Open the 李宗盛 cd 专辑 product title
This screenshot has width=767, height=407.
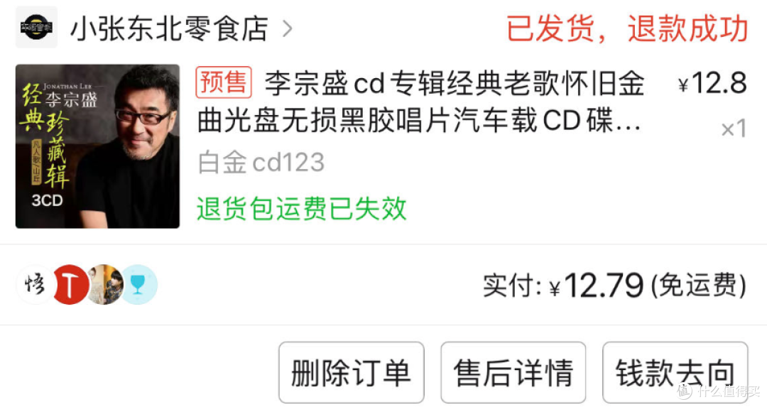pos(420,102)
